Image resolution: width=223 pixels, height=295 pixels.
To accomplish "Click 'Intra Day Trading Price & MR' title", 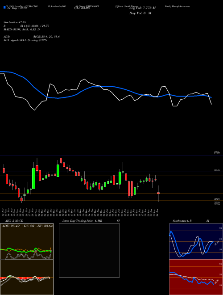I will tap(82, 221).
